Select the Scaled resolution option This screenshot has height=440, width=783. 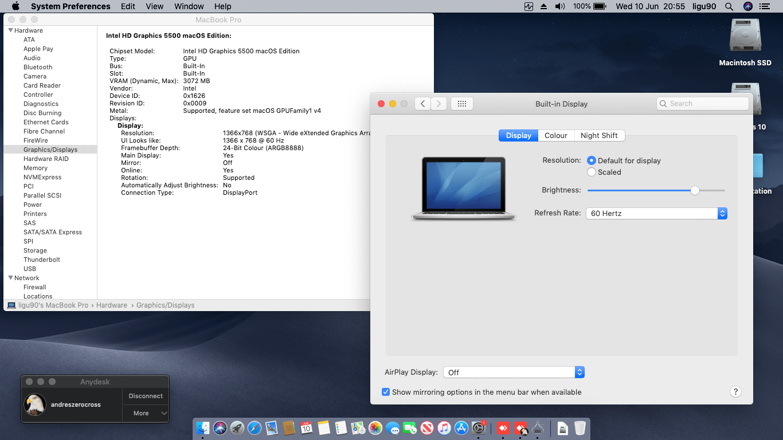tap(591, 172)
